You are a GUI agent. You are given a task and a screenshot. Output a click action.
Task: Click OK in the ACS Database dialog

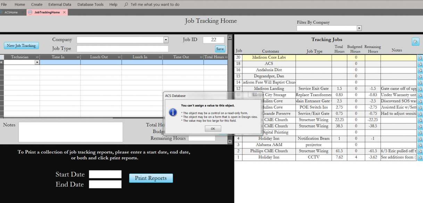[x=213, y=129]
